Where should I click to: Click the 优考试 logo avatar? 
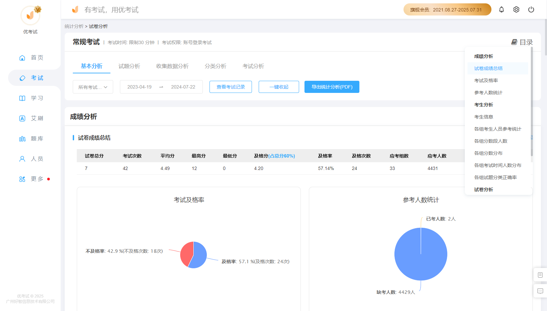tap(30, 15)
